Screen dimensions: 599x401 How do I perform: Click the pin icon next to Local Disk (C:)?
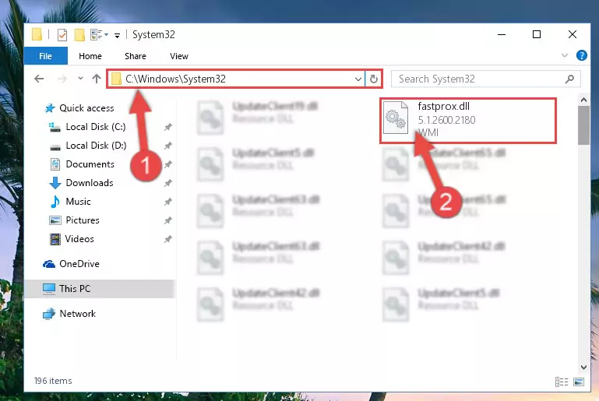[167, 127]
